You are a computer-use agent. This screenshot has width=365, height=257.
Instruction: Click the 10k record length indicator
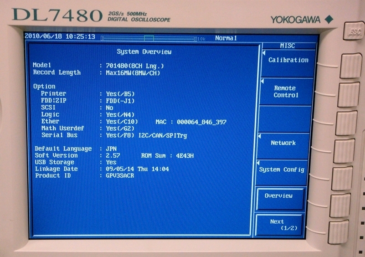pyautogui.click(x=201, y=39)
